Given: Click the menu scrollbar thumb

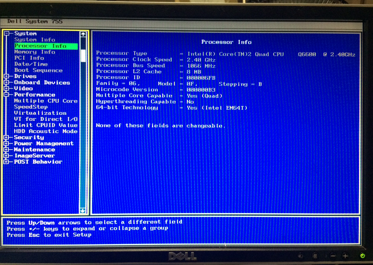Looking at the screenshot, I should 83,55.
